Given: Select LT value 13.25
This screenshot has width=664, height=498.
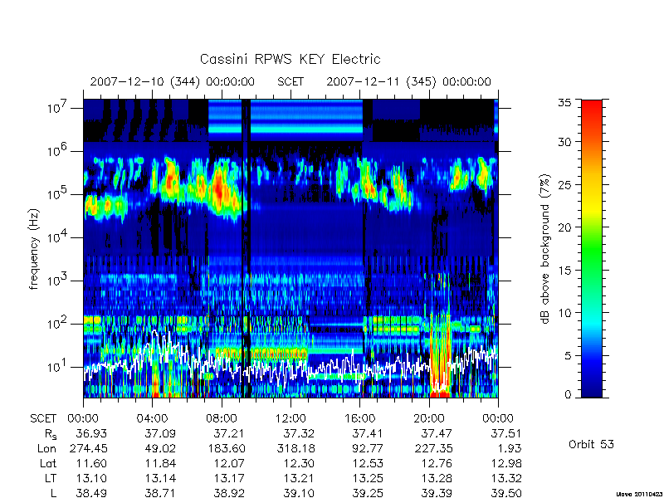Looking at the screenshot, I should [x=367, y=479].
